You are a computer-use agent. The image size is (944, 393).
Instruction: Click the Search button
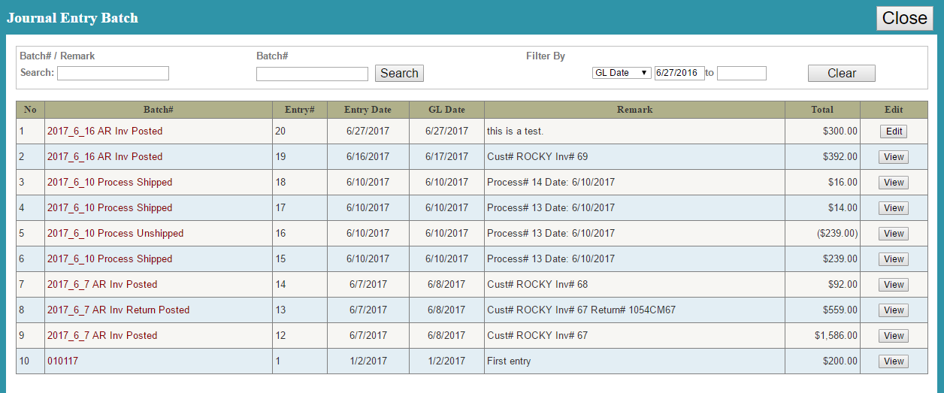click(399, 73)
